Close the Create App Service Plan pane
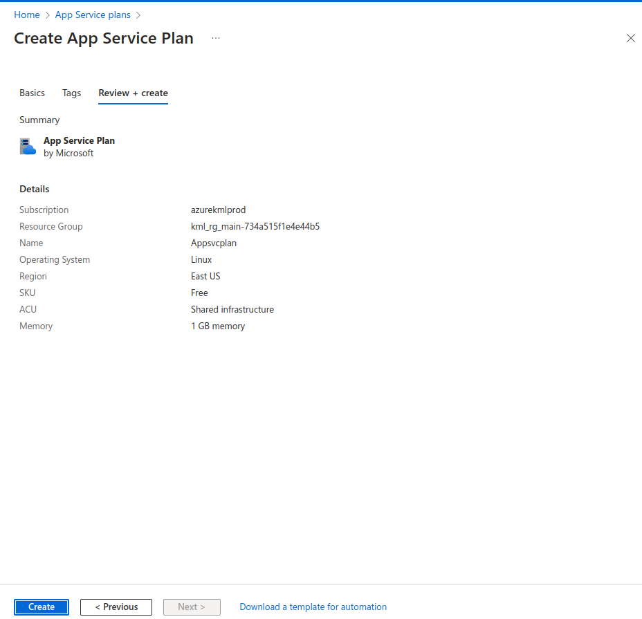 [630, 39]
